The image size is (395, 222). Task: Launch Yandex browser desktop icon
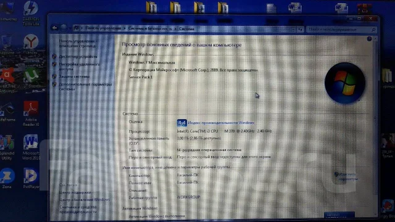(31, 44)
